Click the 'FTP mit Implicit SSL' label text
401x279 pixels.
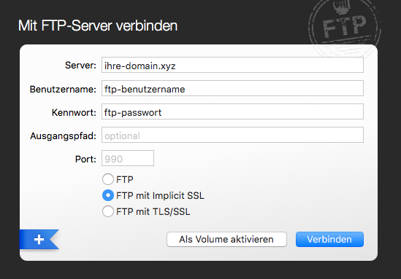click(x=161, y=196)
